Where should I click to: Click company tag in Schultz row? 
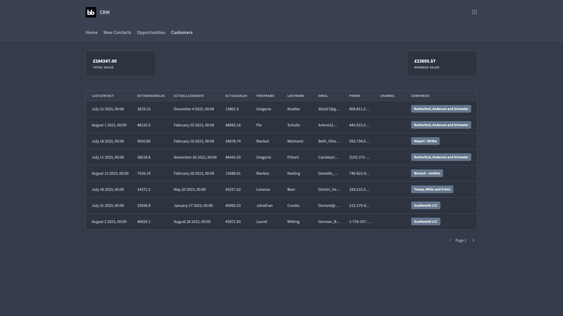pyautogui.click(x=441, y=125)
